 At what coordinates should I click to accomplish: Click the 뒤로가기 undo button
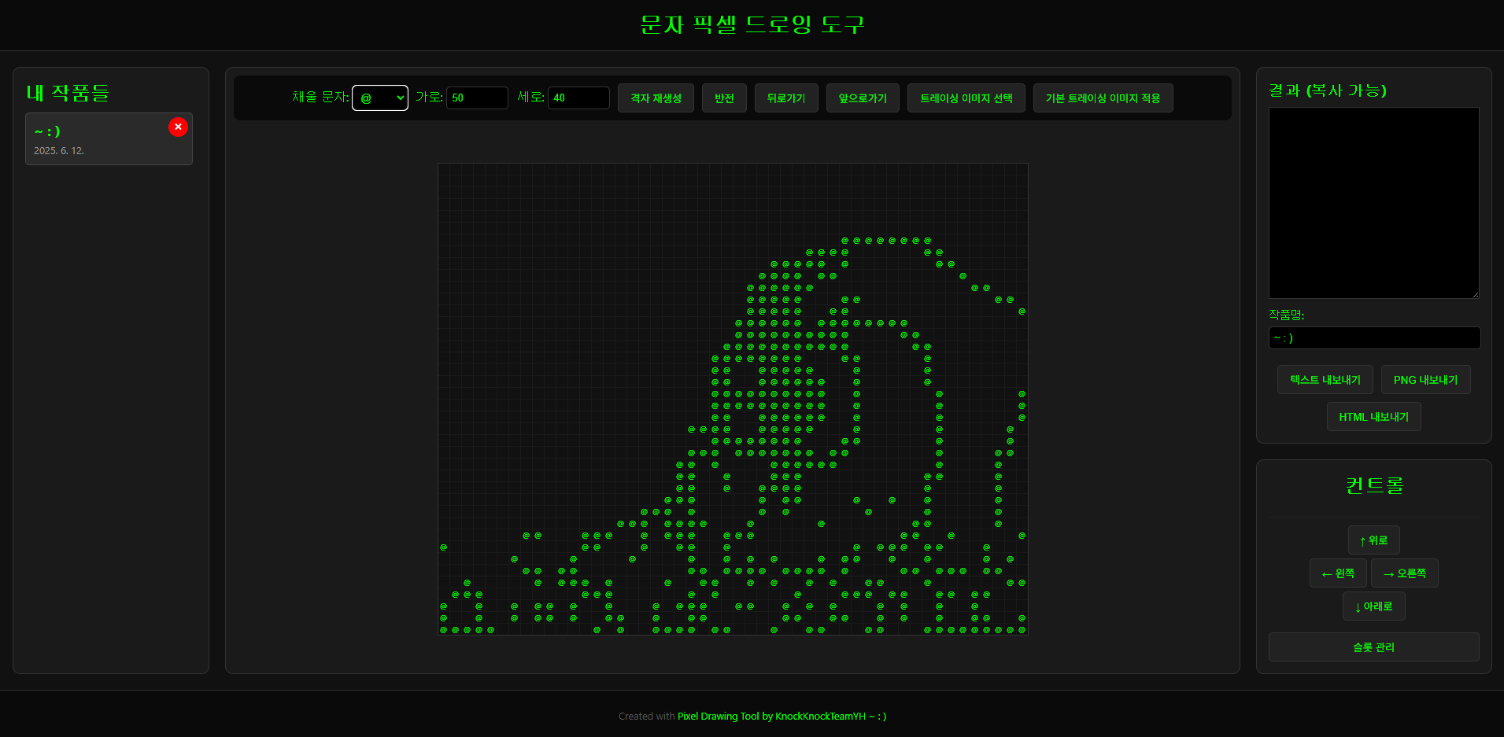(x=786, y=98)
